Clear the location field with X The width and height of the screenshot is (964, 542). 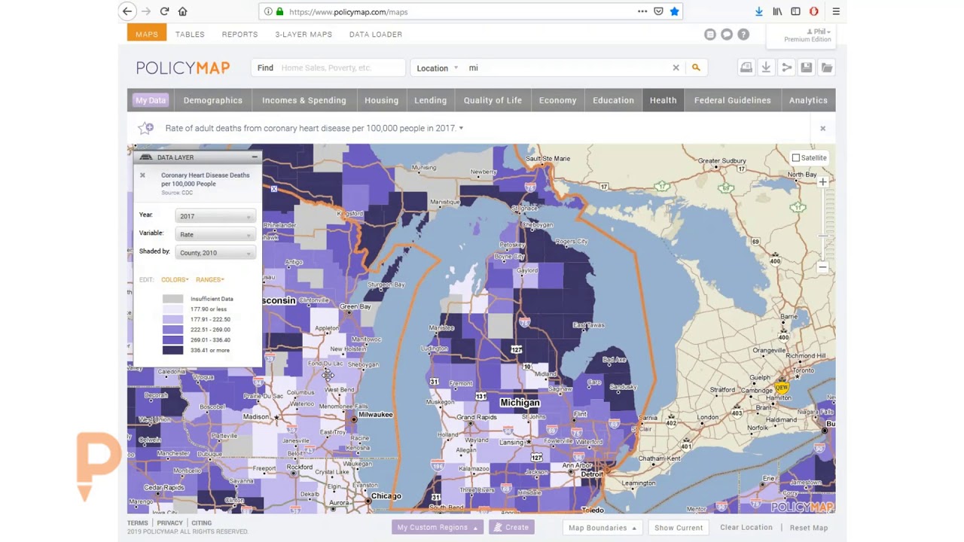tap(676, 68)
